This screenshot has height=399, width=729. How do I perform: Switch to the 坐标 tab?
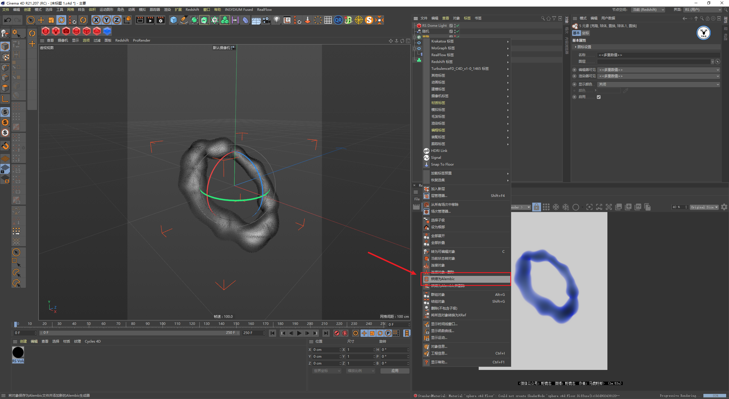[x=585, y=33]
